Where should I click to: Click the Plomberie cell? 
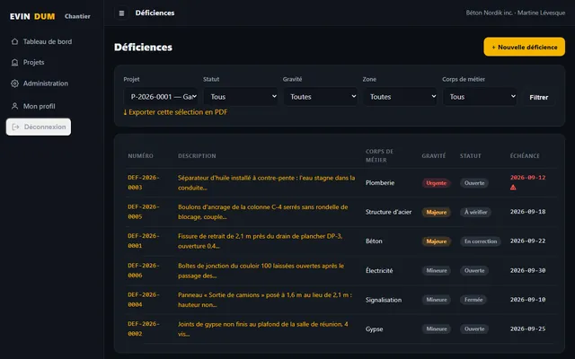[380, 183]
